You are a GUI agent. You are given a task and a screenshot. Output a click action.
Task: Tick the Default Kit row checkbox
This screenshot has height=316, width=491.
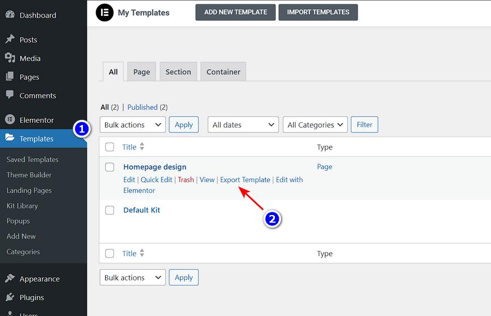point(110,210)
